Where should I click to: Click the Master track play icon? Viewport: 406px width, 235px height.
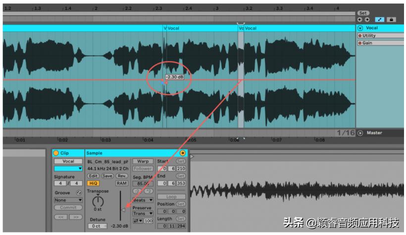pos(360,133)
